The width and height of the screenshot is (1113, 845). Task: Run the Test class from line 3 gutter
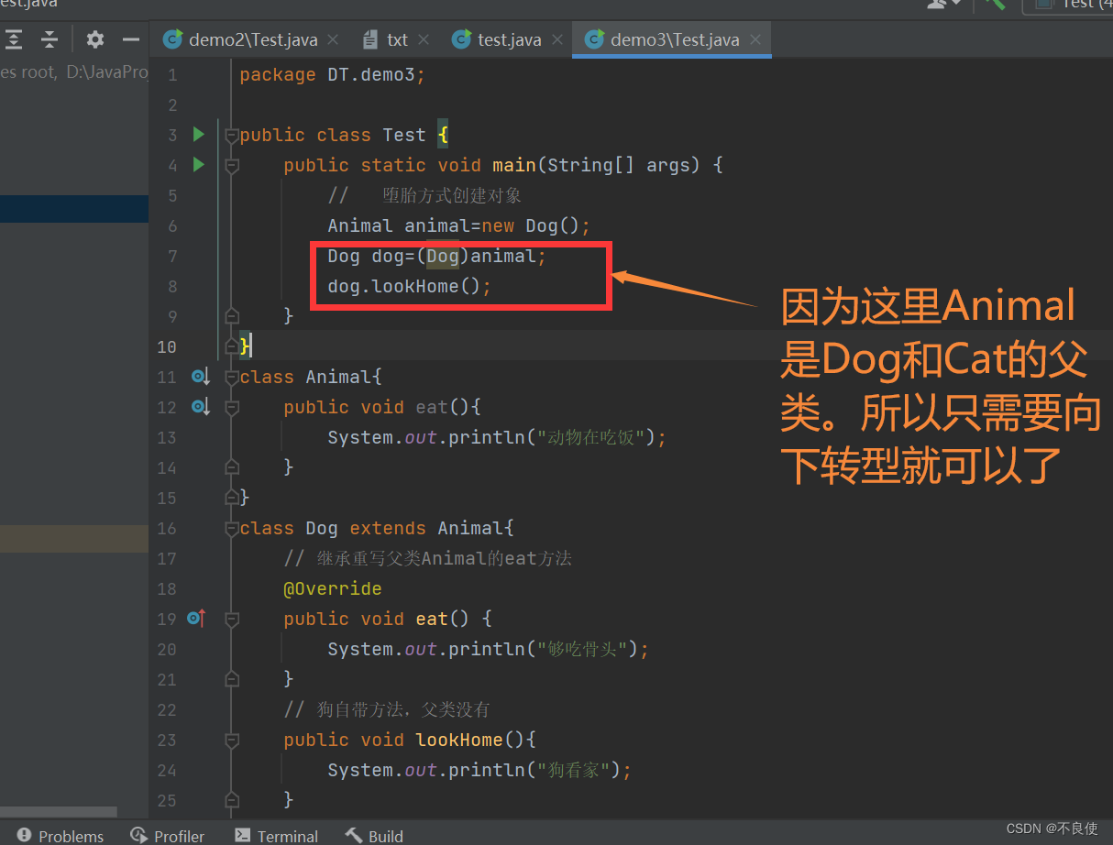point(199,135)
